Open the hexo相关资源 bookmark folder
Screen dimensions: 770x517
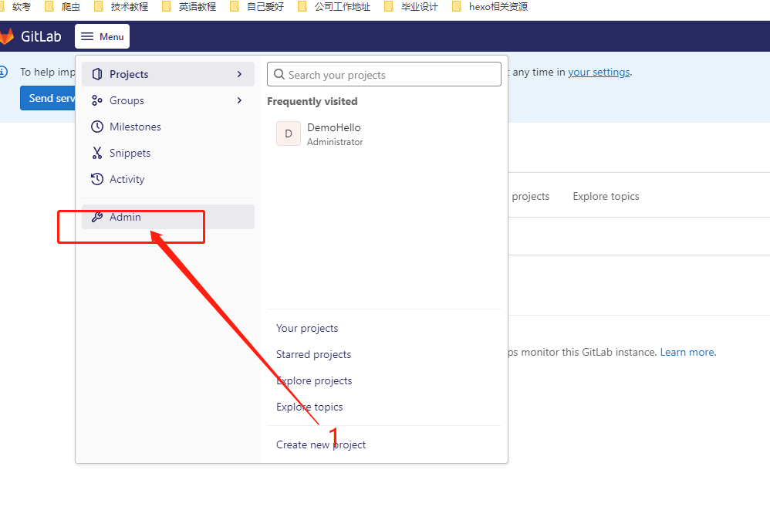click(490, 7)
